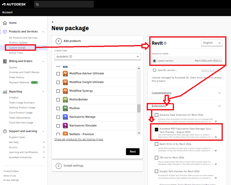Select the Specific version radio button
The image size is (231, 185).
[154, 70]
